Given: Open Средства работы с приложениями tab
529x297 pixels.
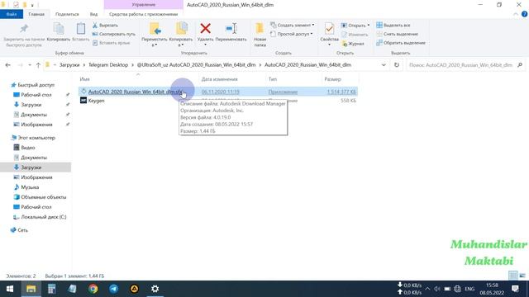Looking at the screenshot, I should click(143, 14).
